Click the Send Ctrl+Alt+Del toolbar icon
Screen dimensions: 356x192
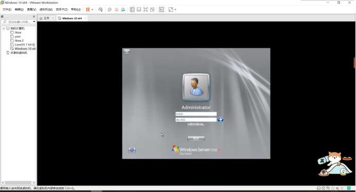[x=100, y=10]
